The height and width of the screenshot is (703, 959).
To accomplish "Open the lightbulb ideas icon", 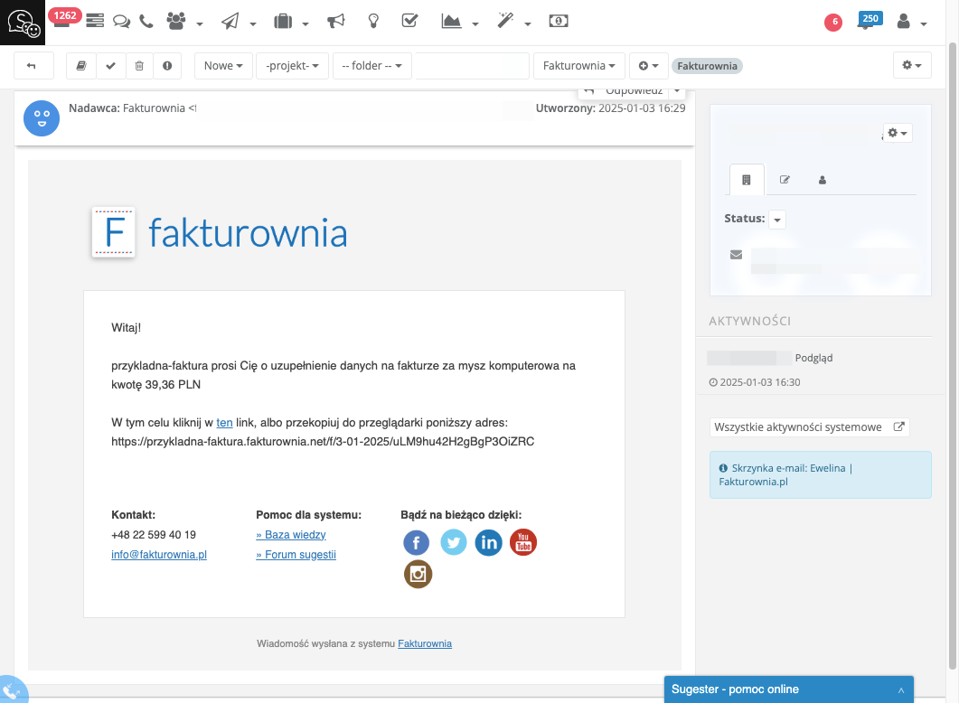I will pyautogui.click(x=373, y=22).
